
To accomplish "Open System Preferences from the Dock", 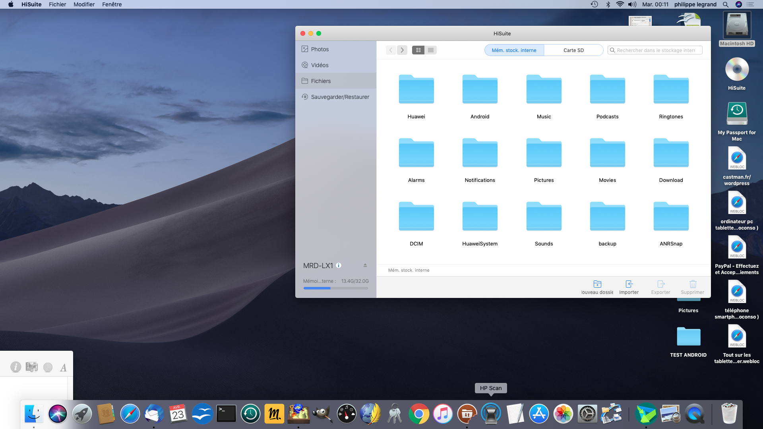I will pos(587,414).
